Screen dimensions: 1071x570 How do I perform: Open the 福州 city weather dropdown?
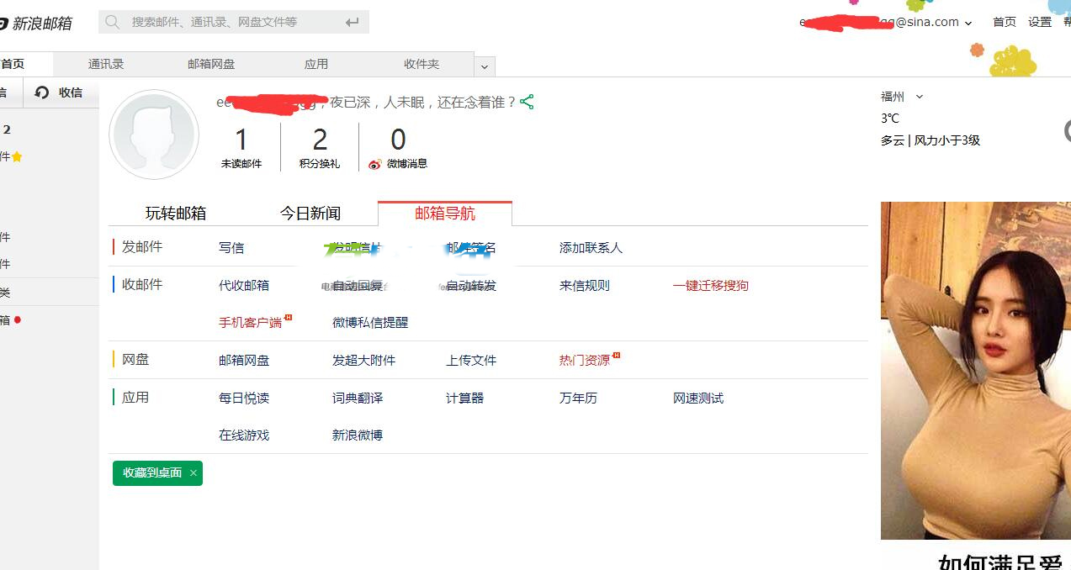point(919,97)
